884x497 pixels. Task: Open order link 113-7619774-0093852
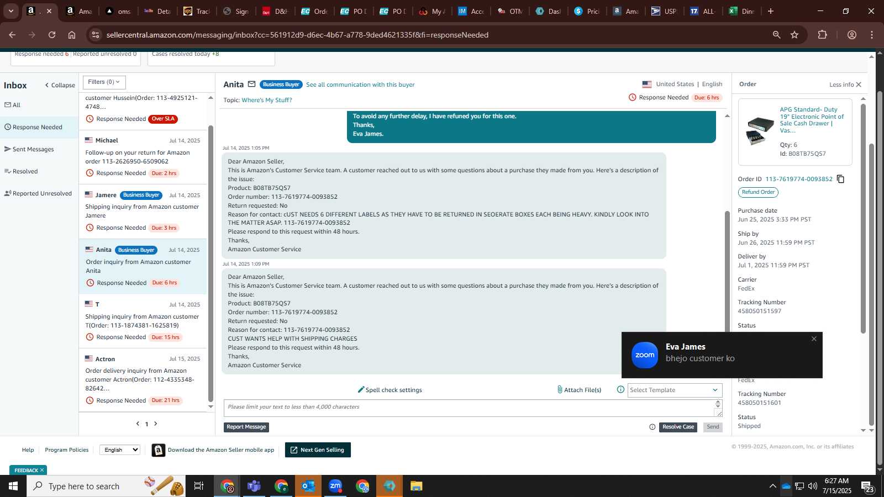pos(799,179)
